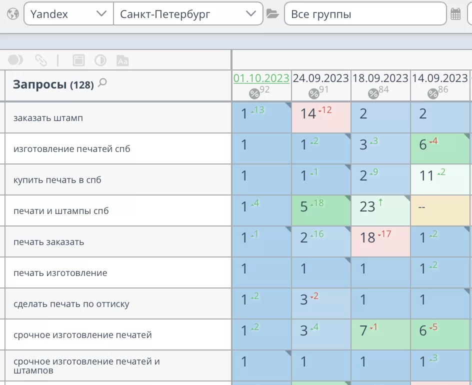This screenshot has height=385, width=472.
Task: Select the 14.09.2023 date column header
Action: click(439, 78)
